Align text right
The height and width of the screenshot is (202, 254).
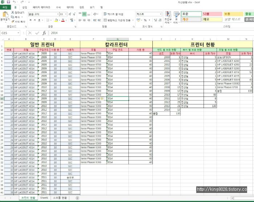pos(89,20)
